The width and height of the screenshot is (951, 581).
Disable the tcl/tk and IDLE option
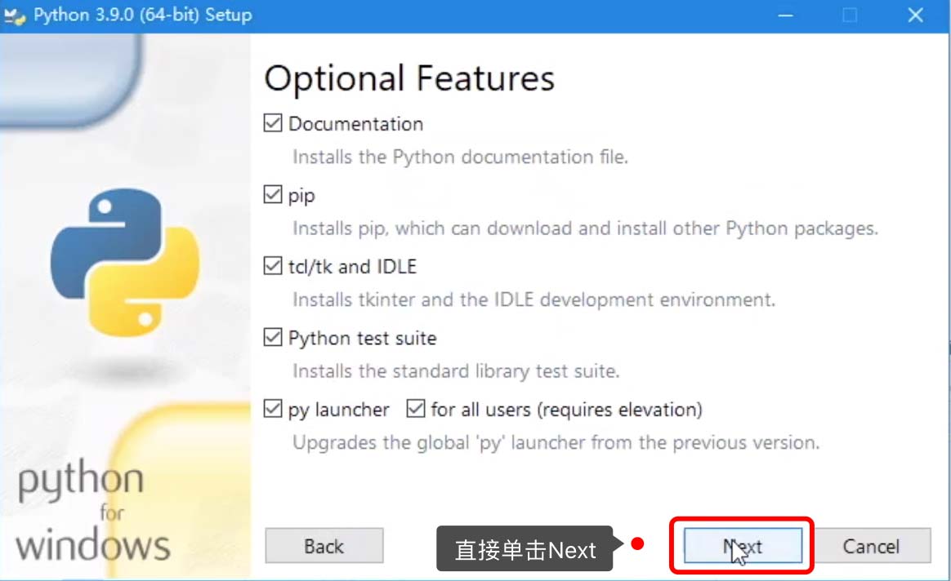(273, 267)
